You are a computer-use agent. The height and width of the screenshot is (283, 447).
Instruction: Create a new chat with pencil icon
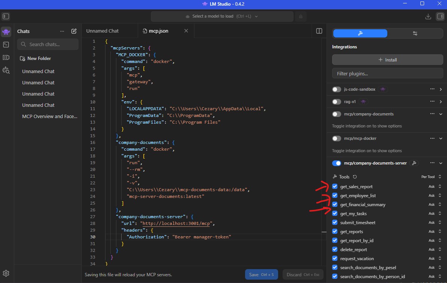point(74,31)
